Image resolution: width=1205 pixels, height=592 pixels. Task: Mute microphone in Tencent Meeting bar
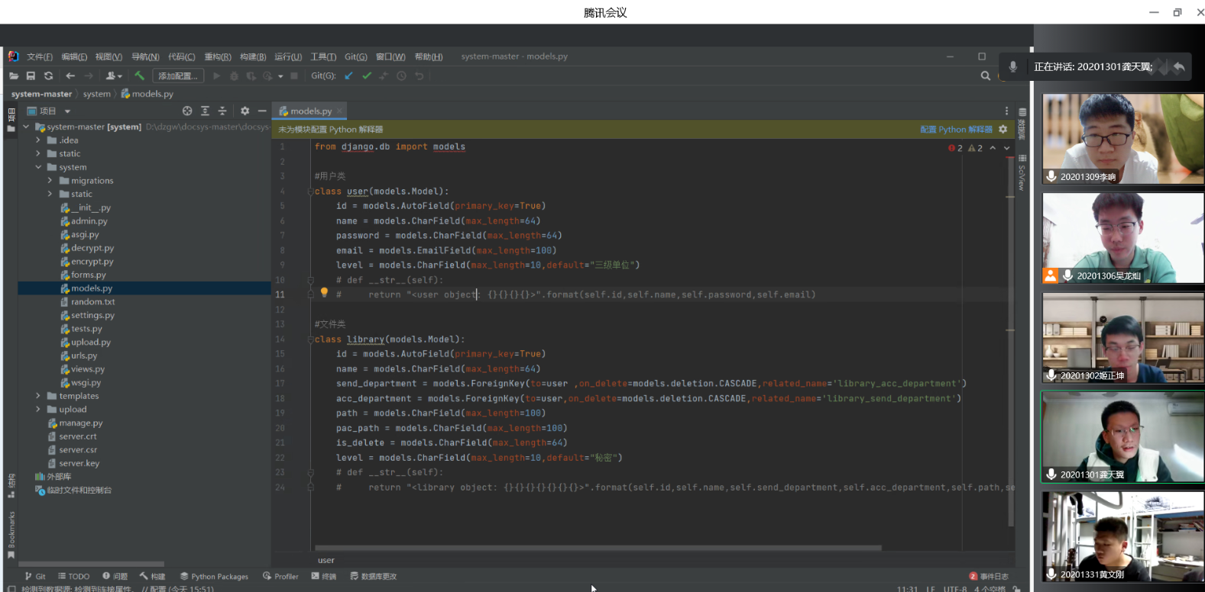pos(1012,67)
